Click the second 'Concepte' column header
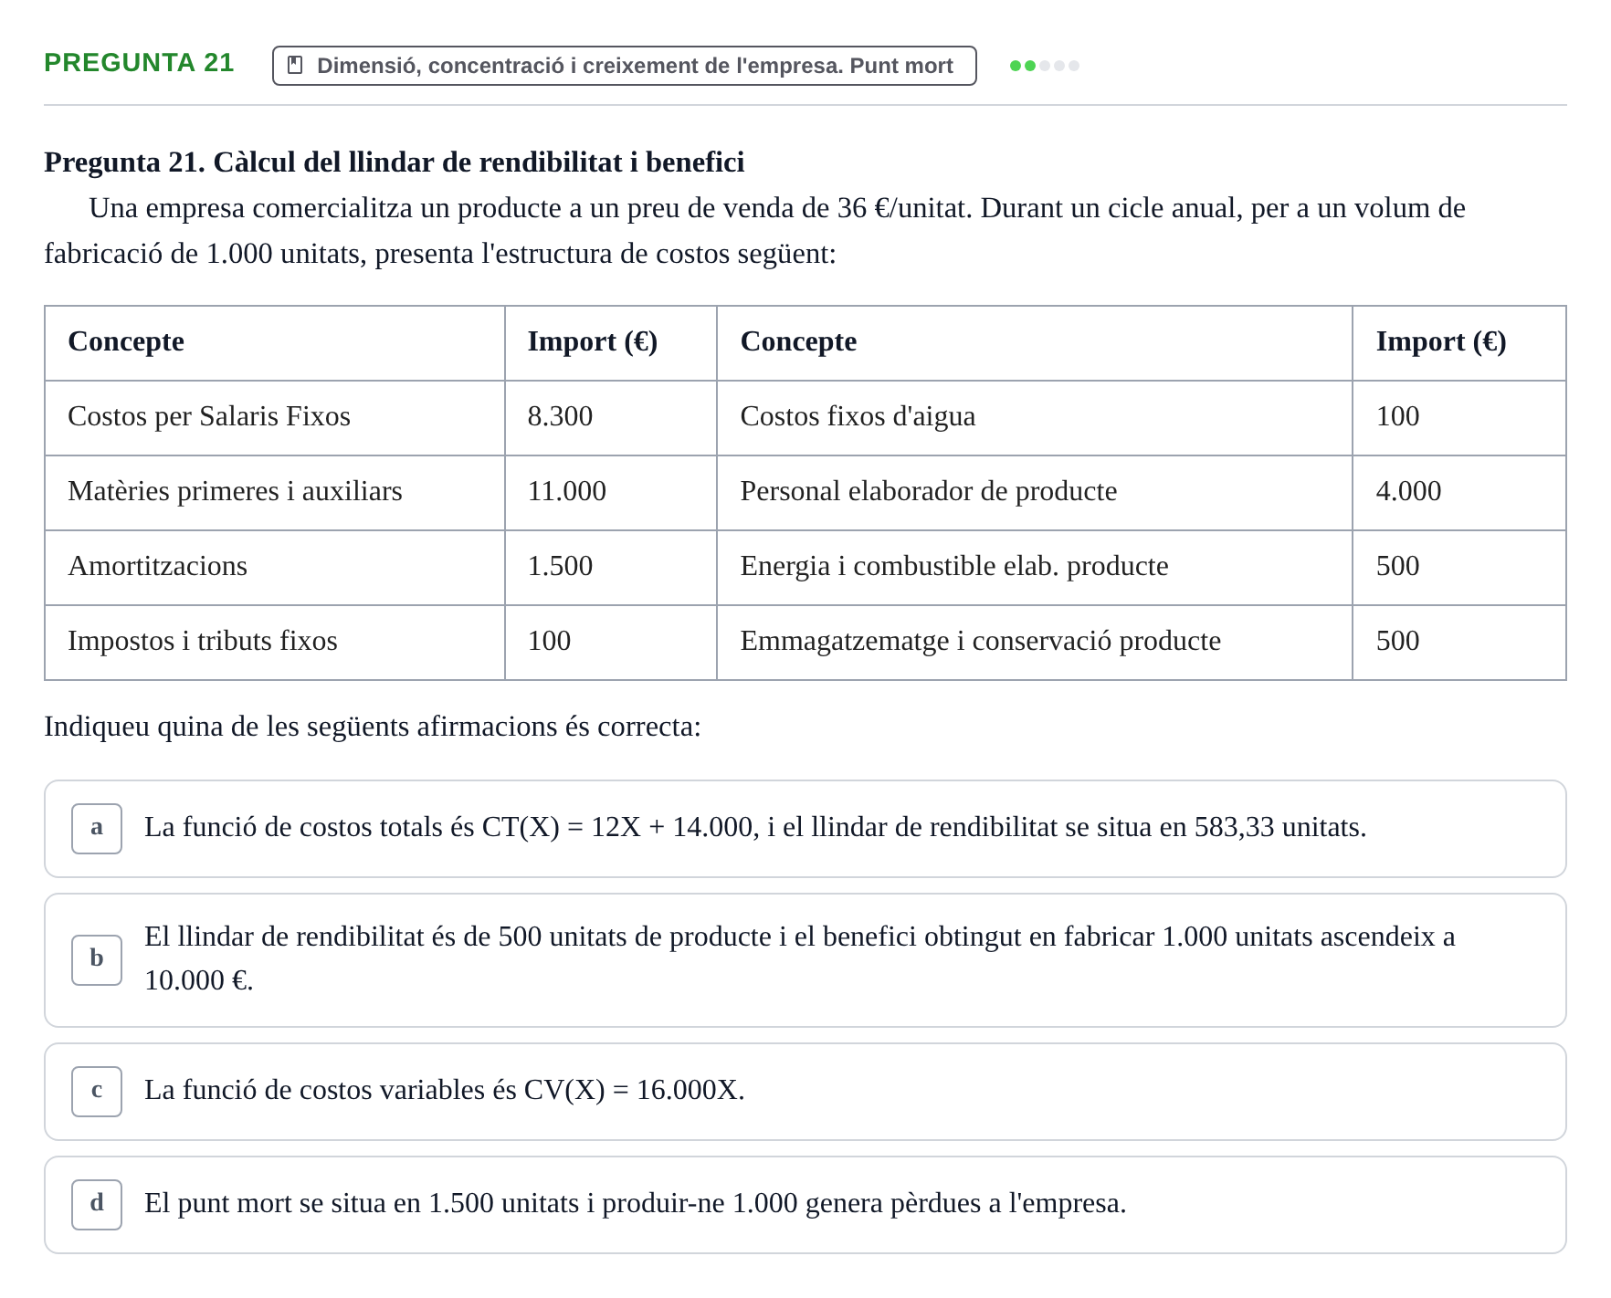 tap(1035, 343)
